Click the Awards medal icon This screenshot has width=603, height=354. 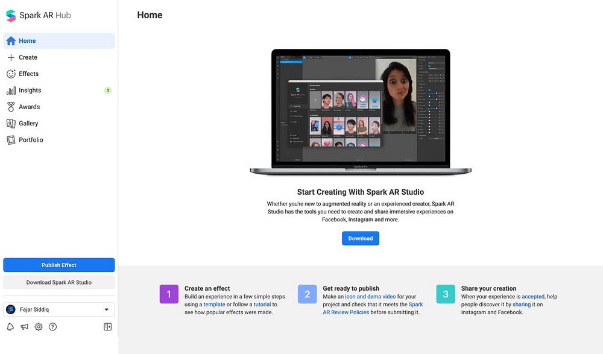11,107
